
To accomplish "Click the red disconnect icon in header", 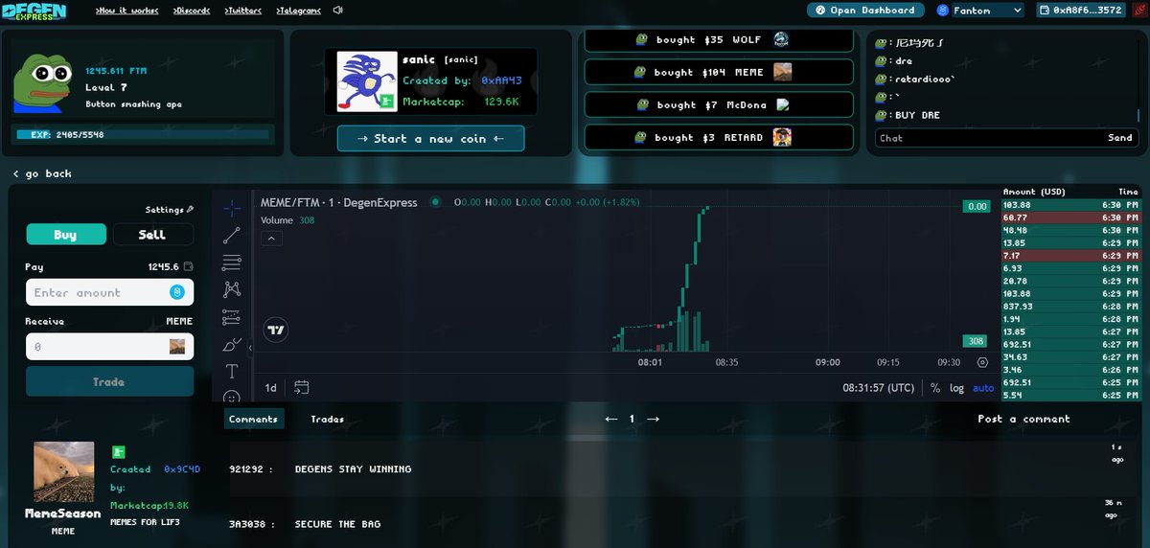I will (x=1138, y=10).
